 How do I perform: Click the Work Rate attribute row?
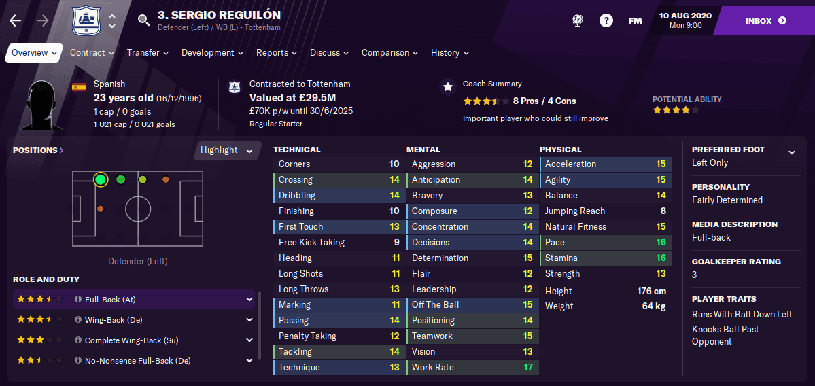pos(472,367)
